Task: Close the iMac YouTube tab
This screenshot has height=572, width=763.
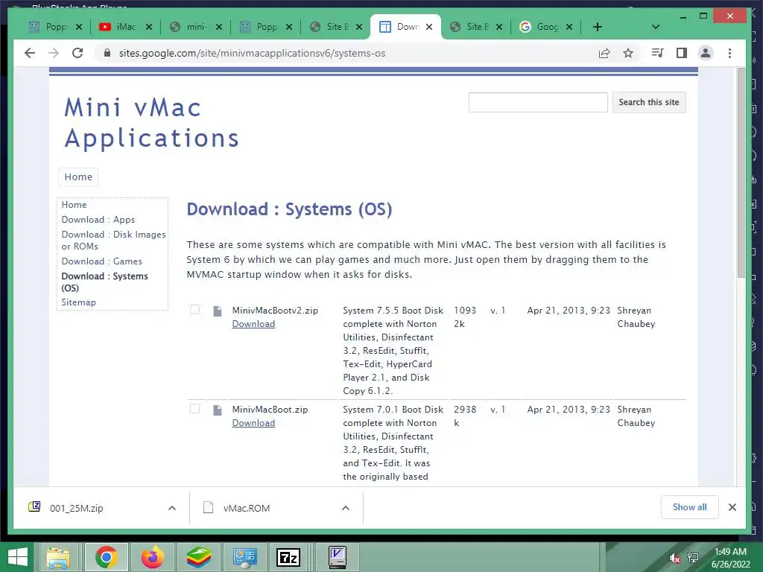Action: point(149,27)
